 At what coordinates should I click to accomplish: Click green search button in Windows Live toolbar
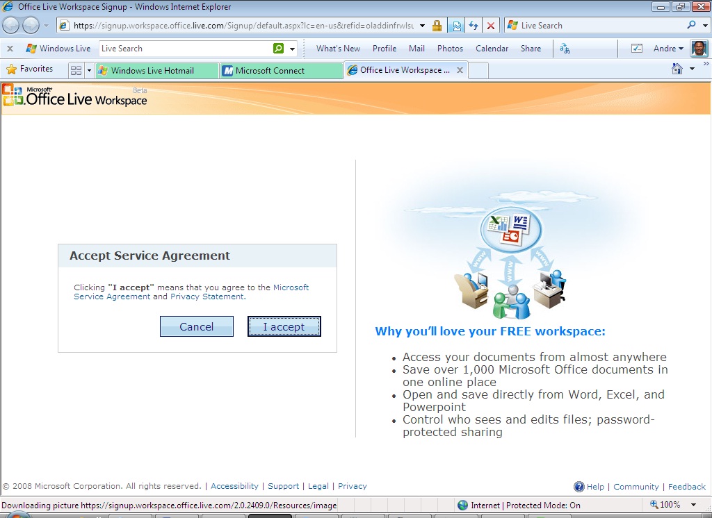pyautogui.click(x=278, y=48)
